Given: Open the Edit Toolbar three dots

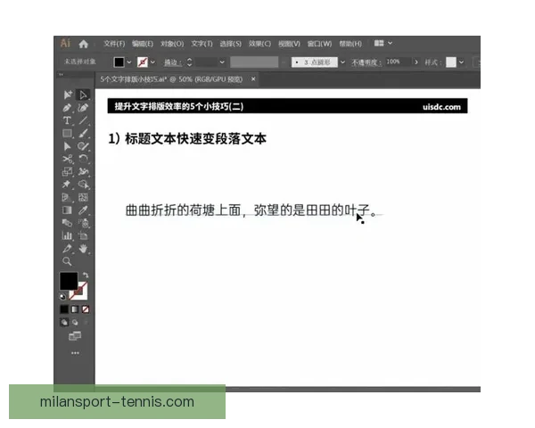Looking at the screenshot, I should [75, 353].
